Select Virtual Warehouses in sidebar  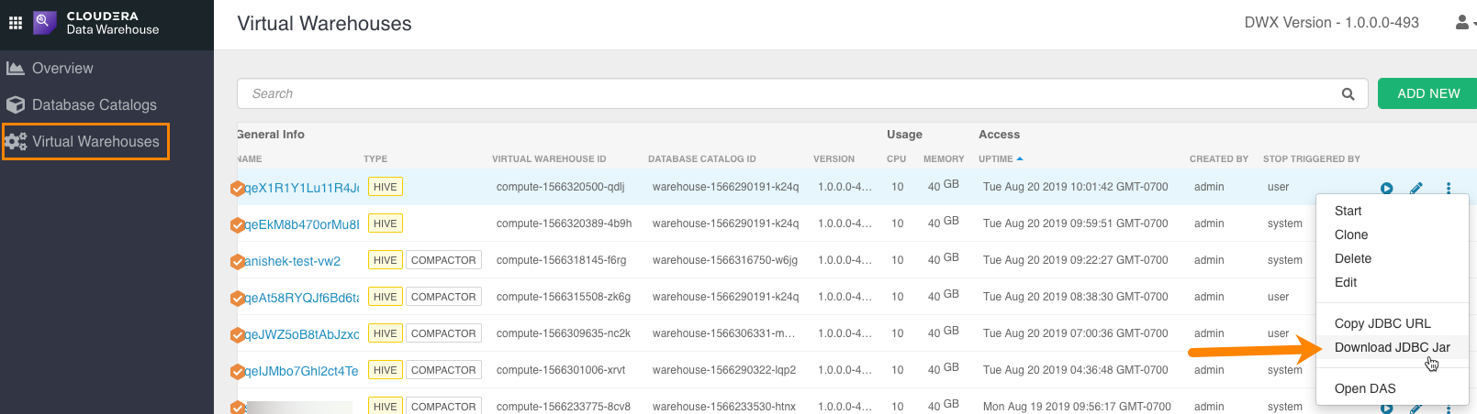pos(95,141)
